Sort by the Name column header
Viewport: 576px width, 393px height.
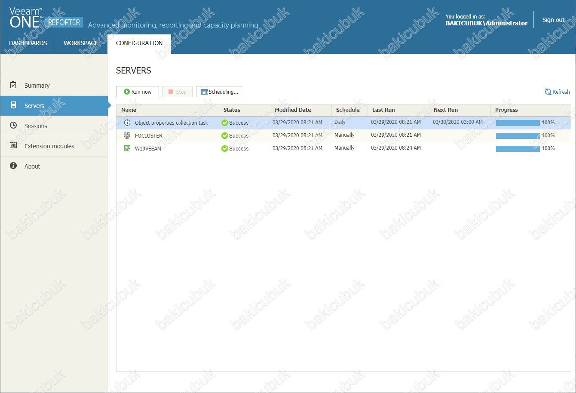[x=129, y=110]
